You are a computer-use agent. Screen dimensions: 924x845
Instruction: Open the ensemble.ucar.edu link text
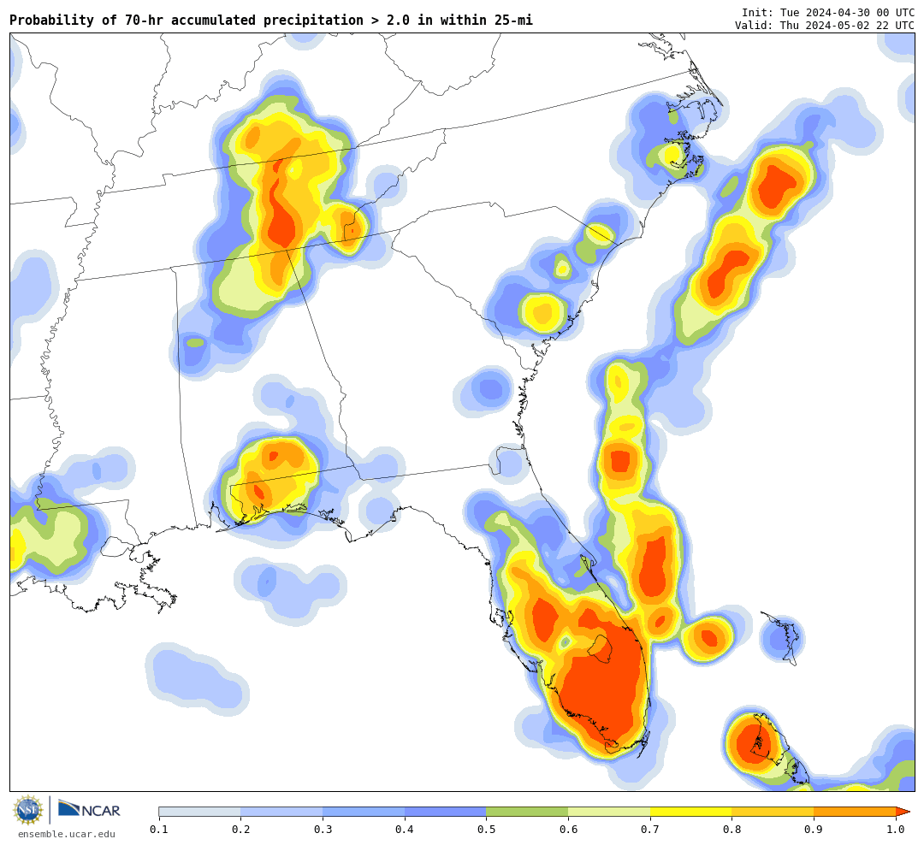tap(67, 834)
